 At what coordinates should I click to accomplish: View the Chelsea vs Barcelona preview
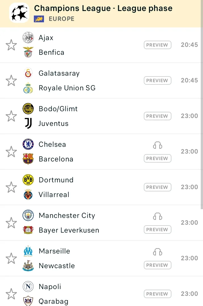157,158
